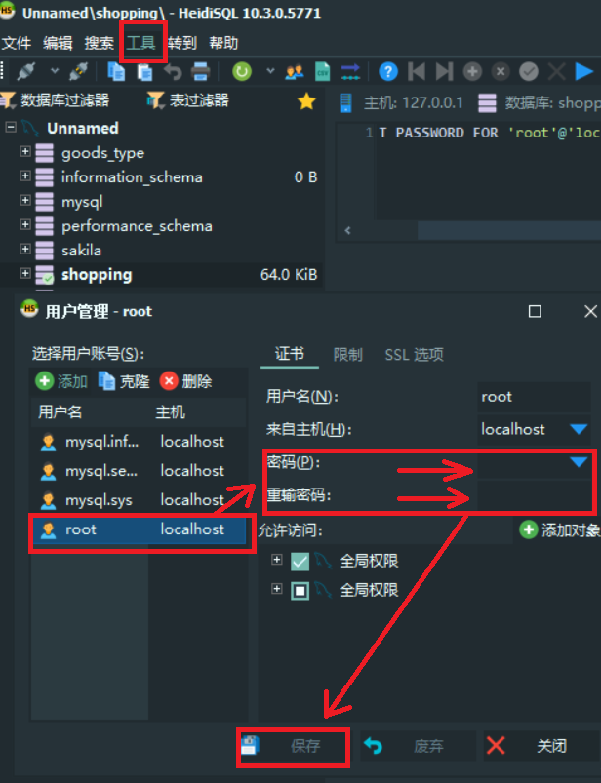Viewport: 601px width, 783px height.
Task: Open the user manager toolbar icon
Action: click(295, 72)
